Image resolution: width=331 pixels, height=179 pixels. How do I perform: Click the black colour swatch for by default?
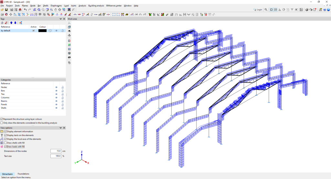[x=42, y=31]
